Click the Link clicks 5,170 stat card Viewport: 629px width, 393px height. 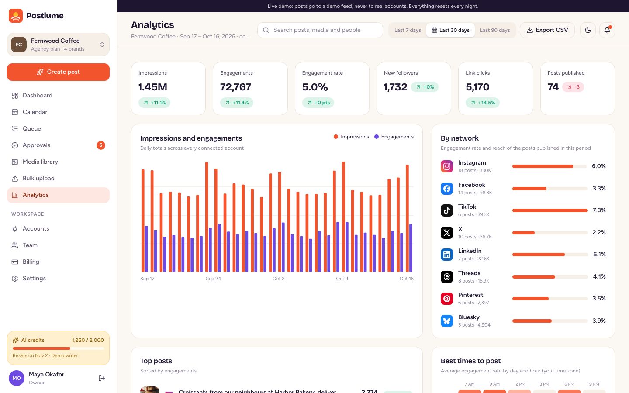(x=496, y=89)
